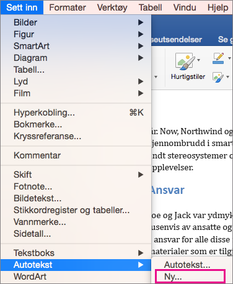Open the Hjelp menu
Image resolution: width=233 pixels, height=284 pixels.
[x=218, y=7]
